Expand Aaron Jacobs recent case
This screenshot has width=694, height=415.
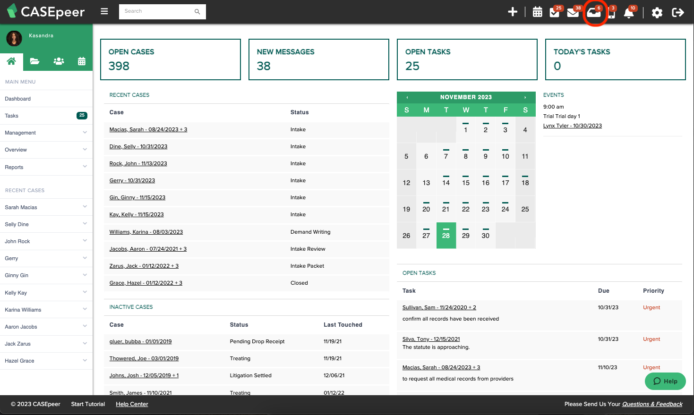[46, 327]
